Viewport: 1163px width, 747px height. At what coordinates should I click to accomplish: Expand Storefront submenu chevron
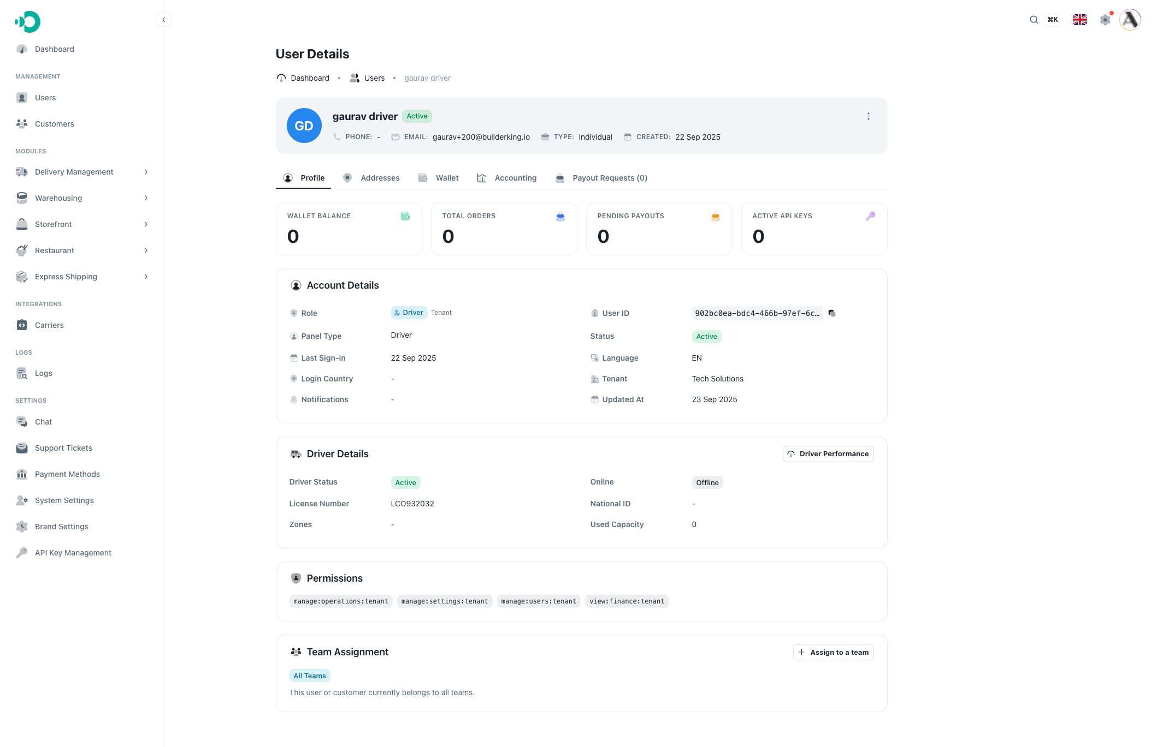point(146,224)
